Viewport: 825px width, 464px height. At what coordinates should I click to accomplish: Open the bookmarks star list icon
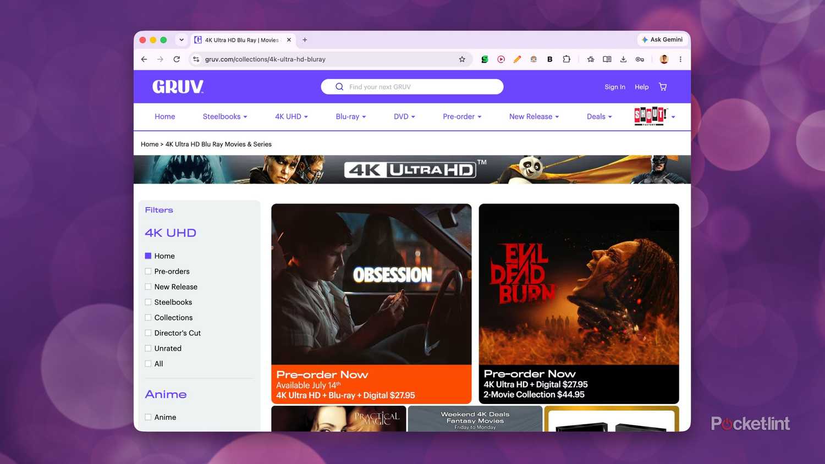(x=591, y=59)
